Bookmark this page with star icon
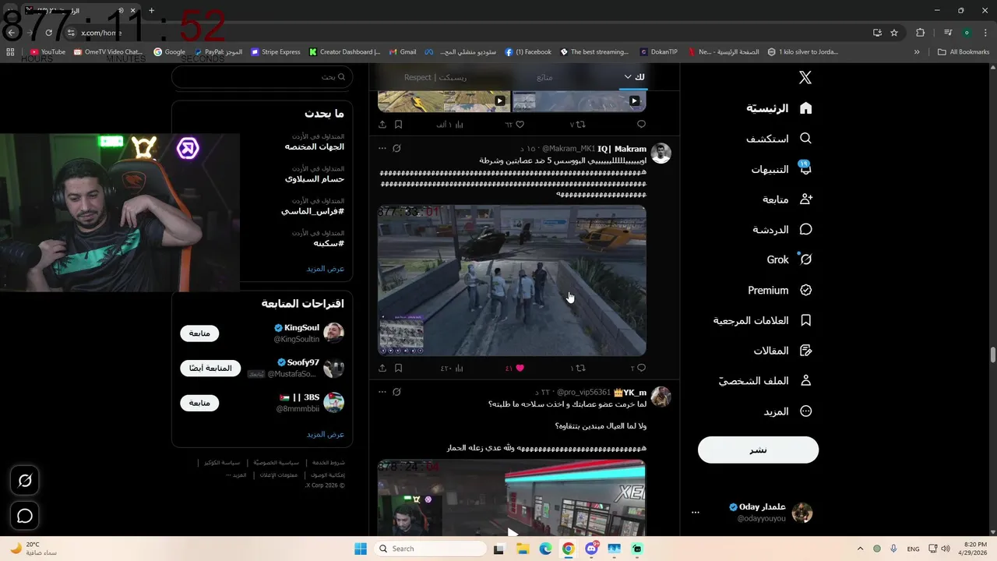The height and width of the screenshot is (561, 997). click(894, 33)
